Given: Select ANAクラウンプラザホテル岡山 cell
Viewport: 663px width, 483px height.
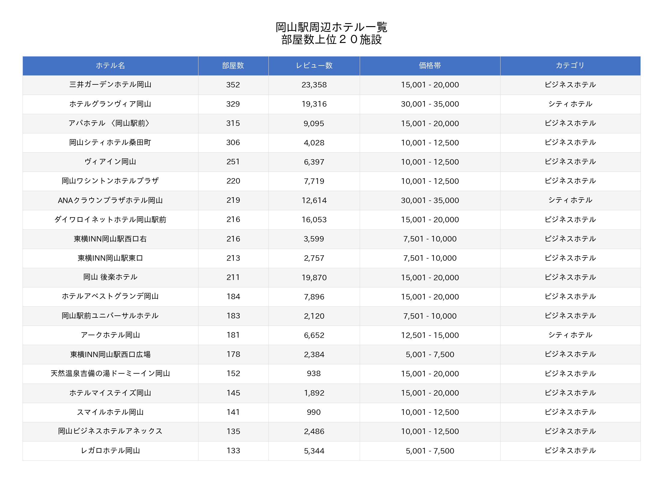Looking at the screenshot, I should [110, 200].
